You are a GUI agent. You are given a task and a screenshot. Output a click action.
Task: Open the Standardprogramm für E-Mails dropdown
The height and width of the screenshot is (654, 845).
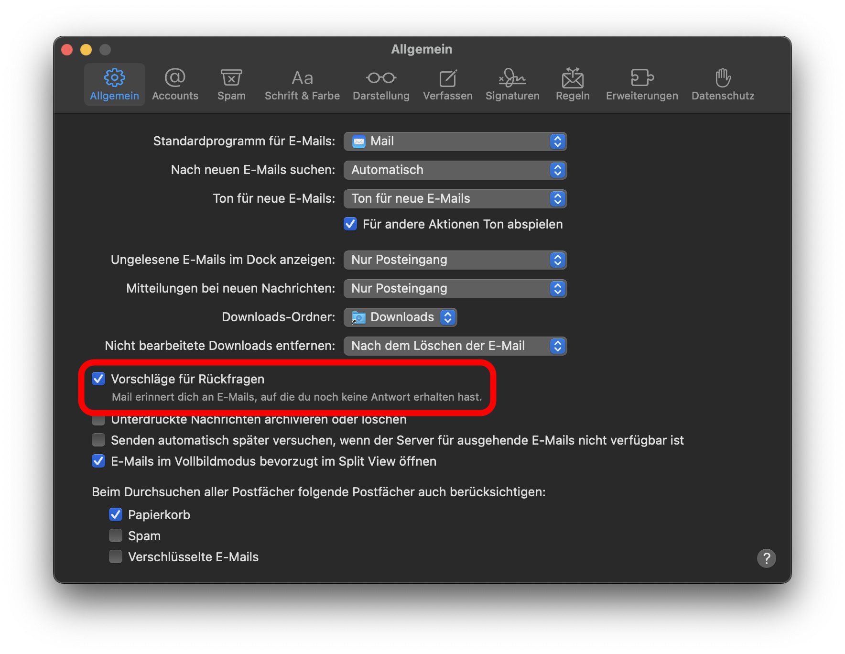455,142
